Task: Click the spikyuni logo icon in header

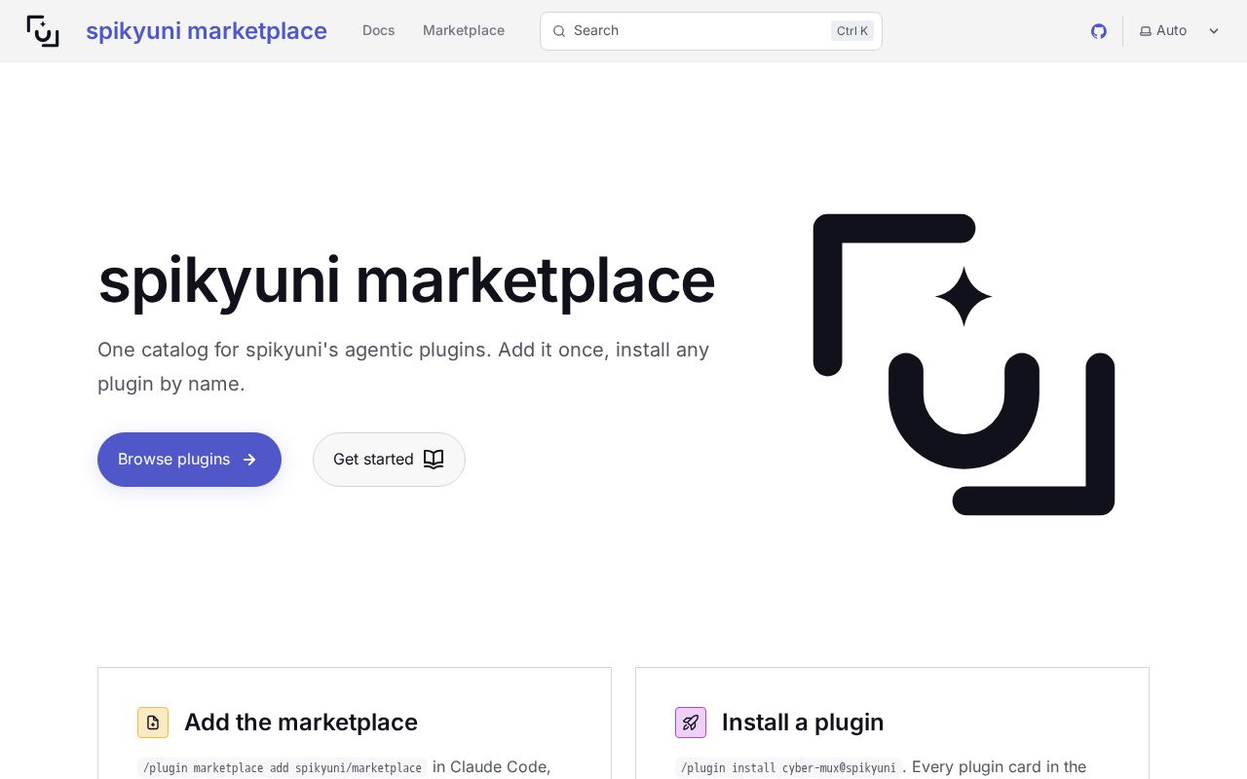Action: (x=43, y=31)
